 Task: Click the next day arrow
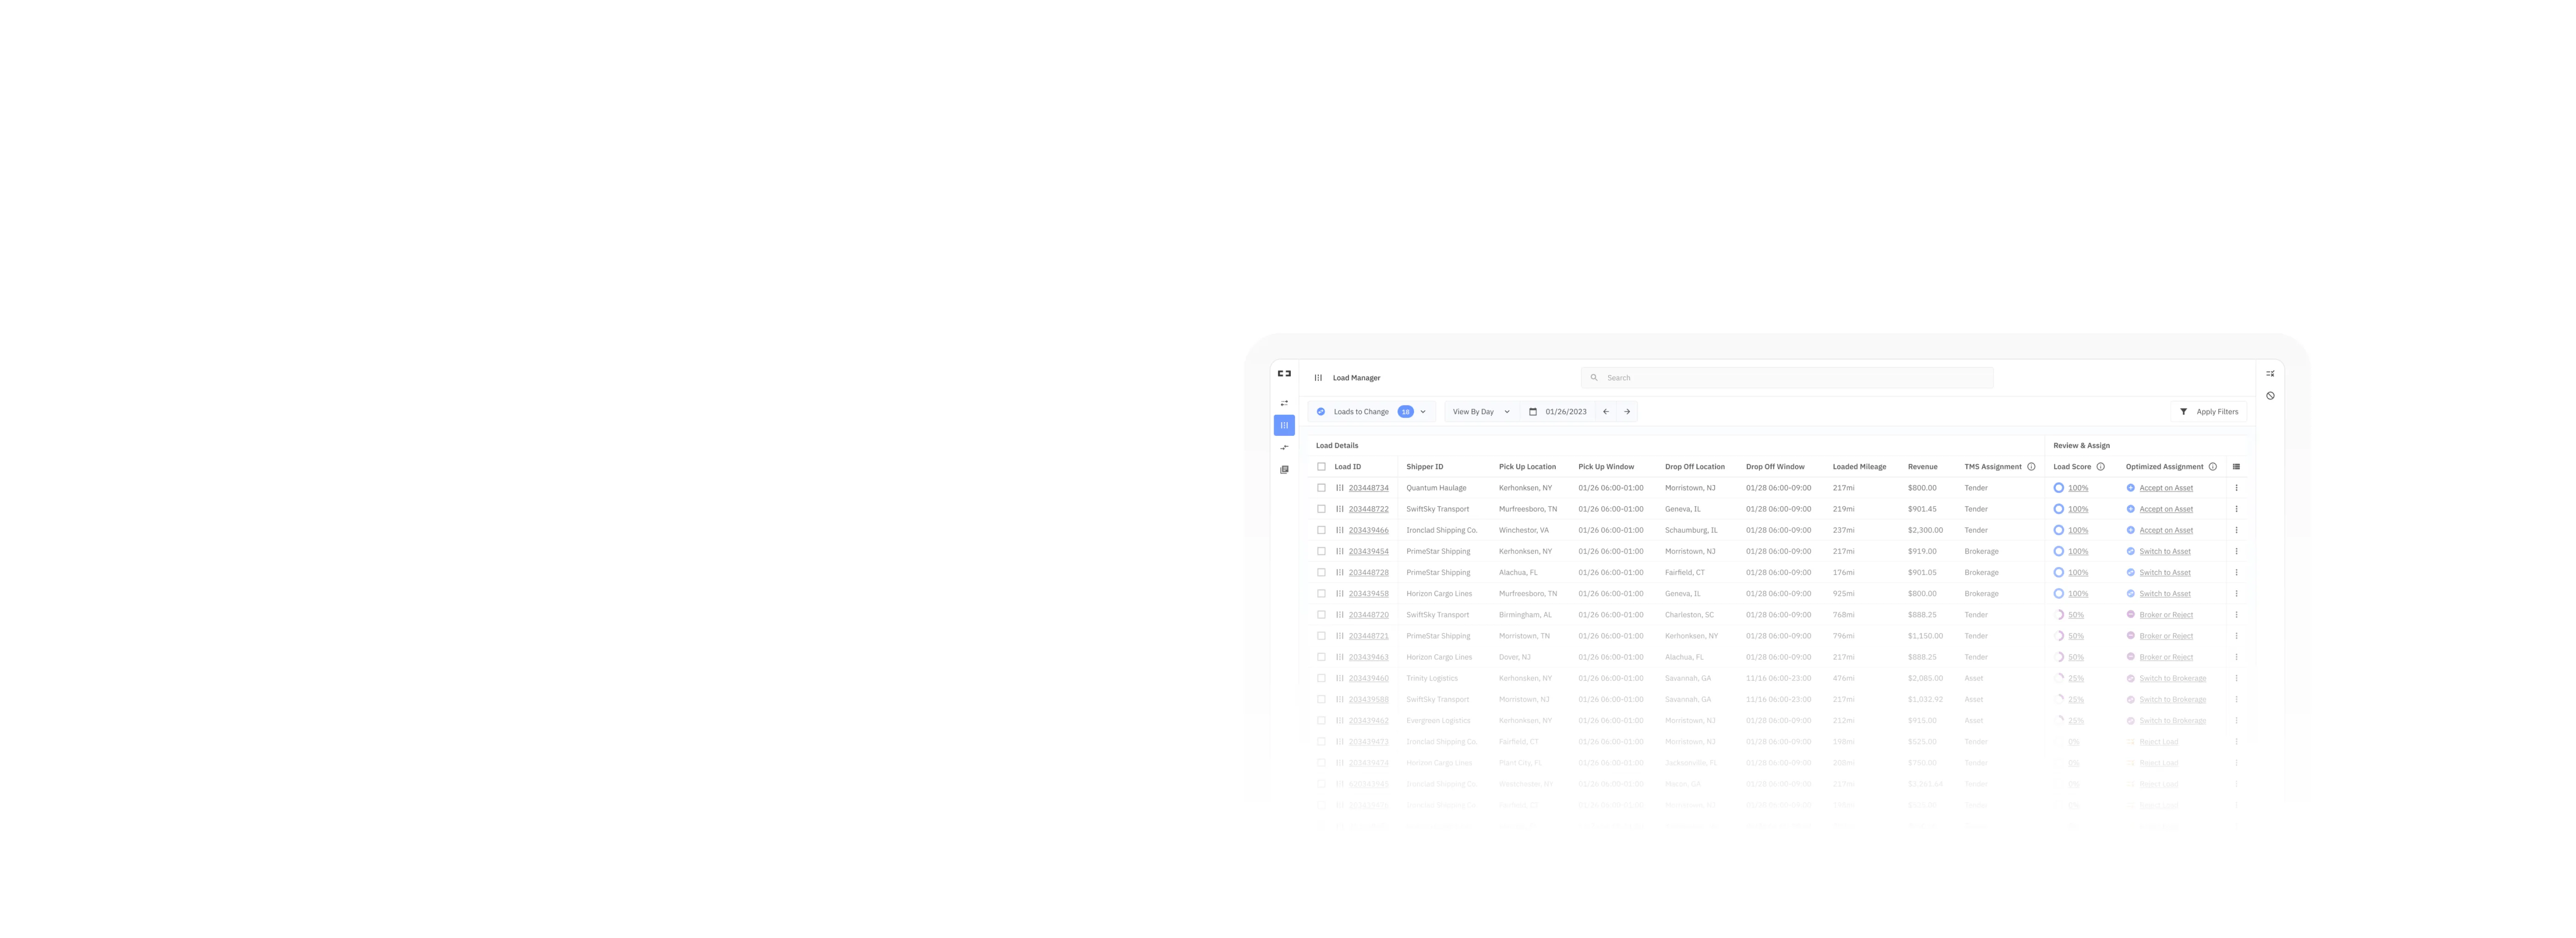pos(1627,411)
